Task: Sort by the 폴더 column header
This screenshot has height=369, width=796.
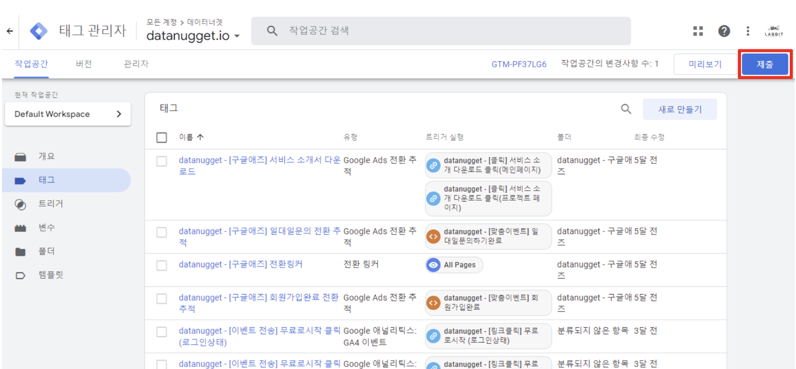Action: pyautogui.click(x=564, y=137)
